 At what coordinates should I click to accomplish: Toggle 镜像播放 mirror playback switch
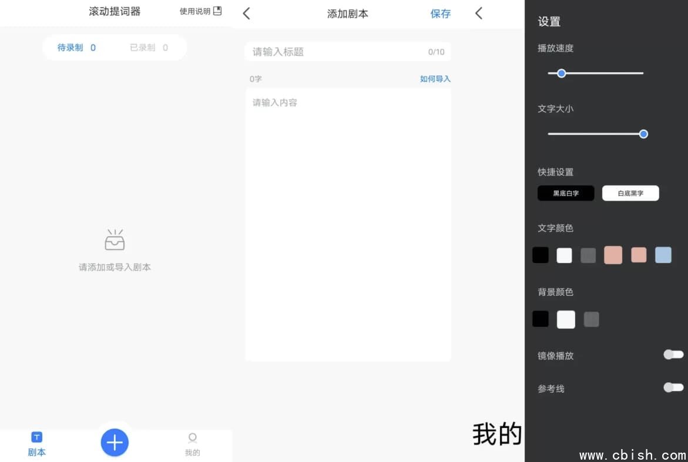(672, 355)
